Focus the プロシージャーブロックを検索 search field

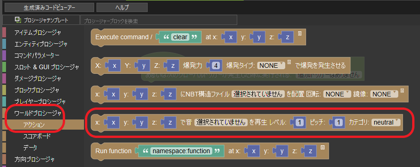point(159,20)
